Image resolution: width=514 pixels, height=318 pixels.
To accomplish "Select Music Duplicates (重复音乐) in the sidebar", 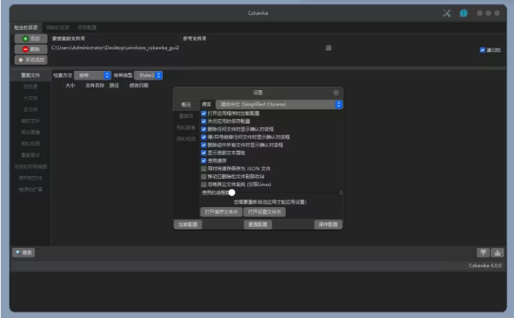I will 30,155.
